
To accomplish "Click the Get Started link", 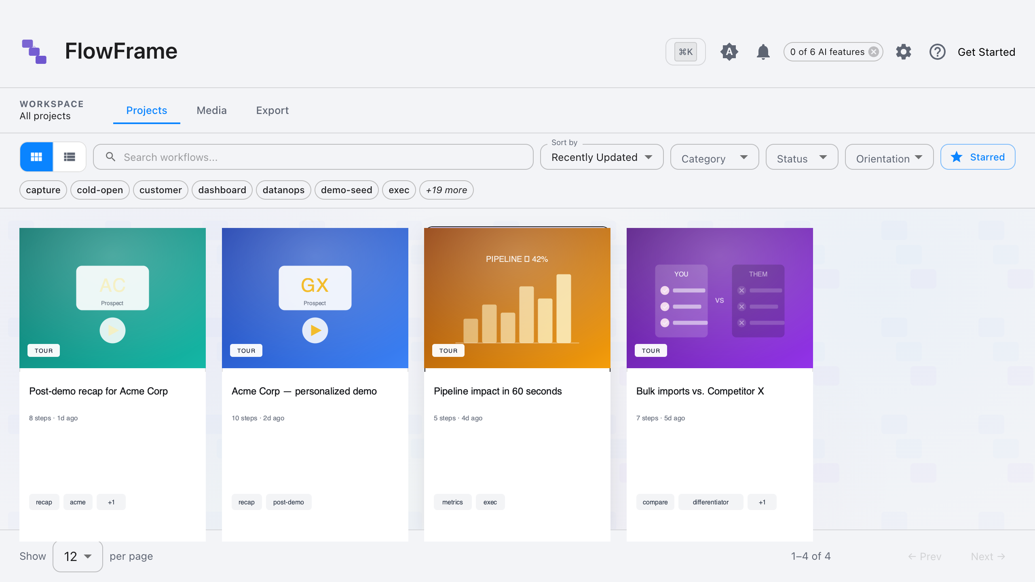I will point(986,52).
